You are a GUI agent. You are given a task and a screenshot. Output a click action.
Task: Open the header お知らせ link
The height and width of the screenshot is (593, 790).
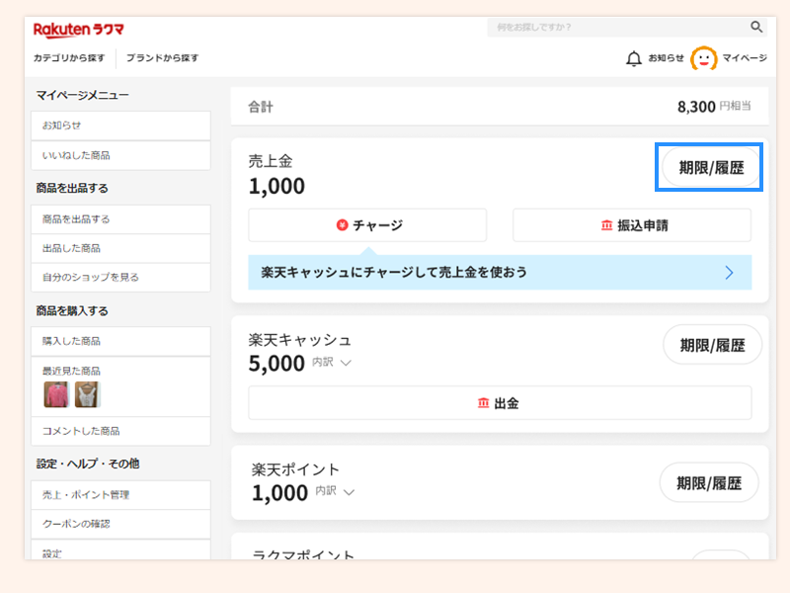666,58
